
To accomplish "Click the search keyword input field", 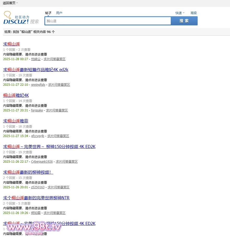I will coord(108,21).
